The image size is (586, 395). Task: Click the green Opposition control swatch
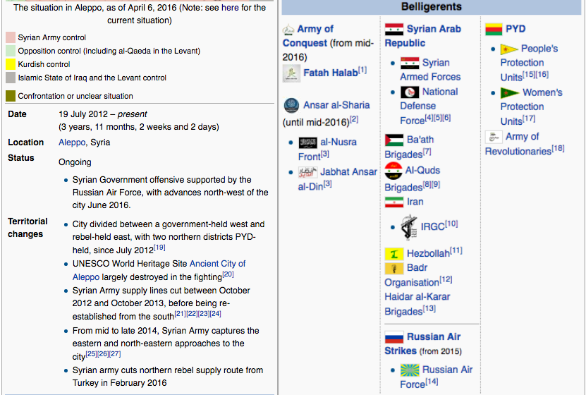(x=11, y=51)
